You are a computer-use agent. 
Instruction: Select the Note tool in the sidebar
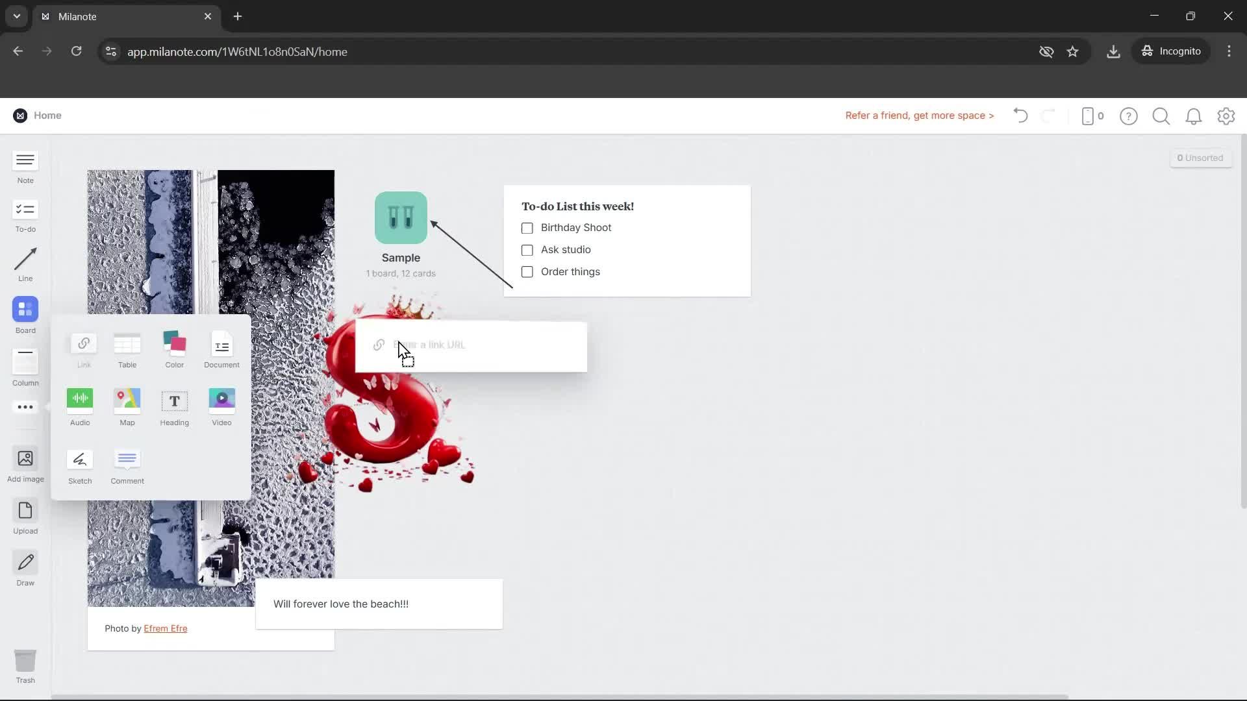point(25,167)
